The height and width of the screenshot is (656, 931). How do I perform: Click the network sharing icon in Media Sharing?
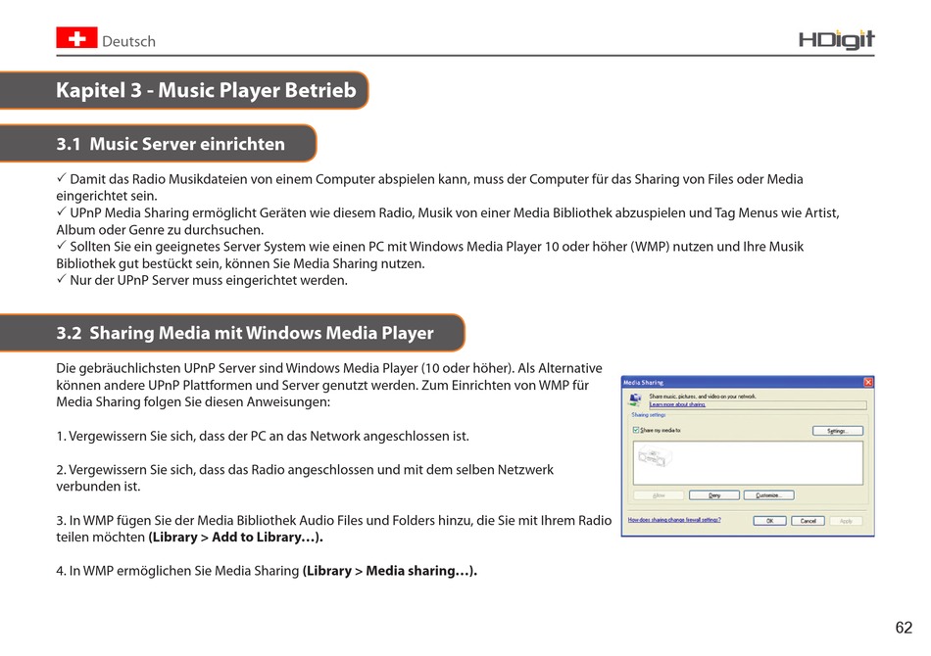[635, 399]
